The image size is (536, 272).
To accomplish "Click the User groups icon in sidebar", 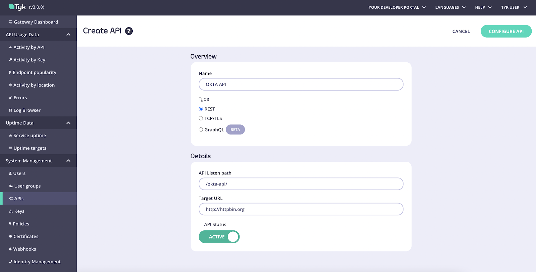I will (11, 186).
